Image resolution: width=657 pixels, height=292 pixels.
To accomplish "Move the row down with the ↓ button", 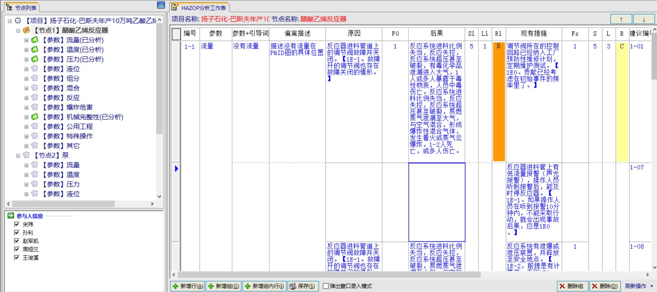I will click(x=644, y=19).
